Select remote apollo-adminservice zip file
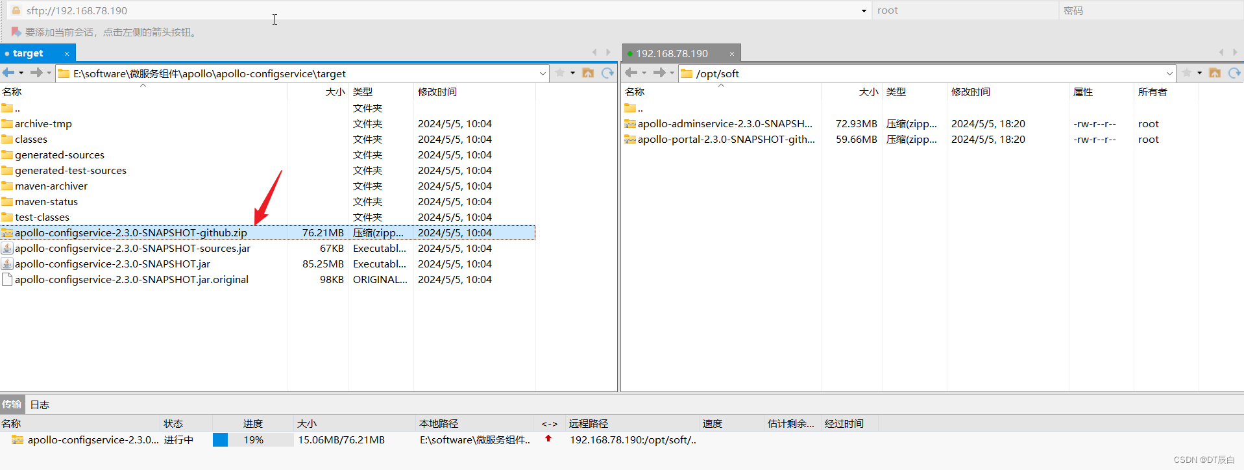 910,123
